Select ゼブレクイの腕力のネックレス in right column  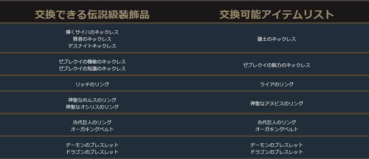pyautogui.click(x=276, y=65)
